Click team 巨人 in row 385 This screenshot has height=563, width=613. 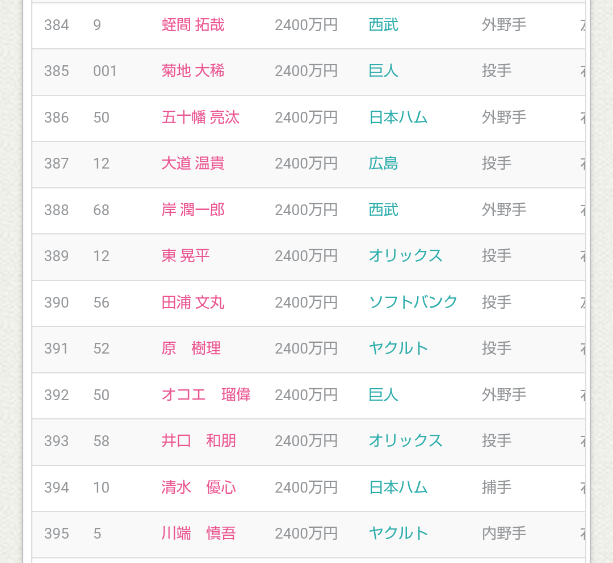(384, 71)
